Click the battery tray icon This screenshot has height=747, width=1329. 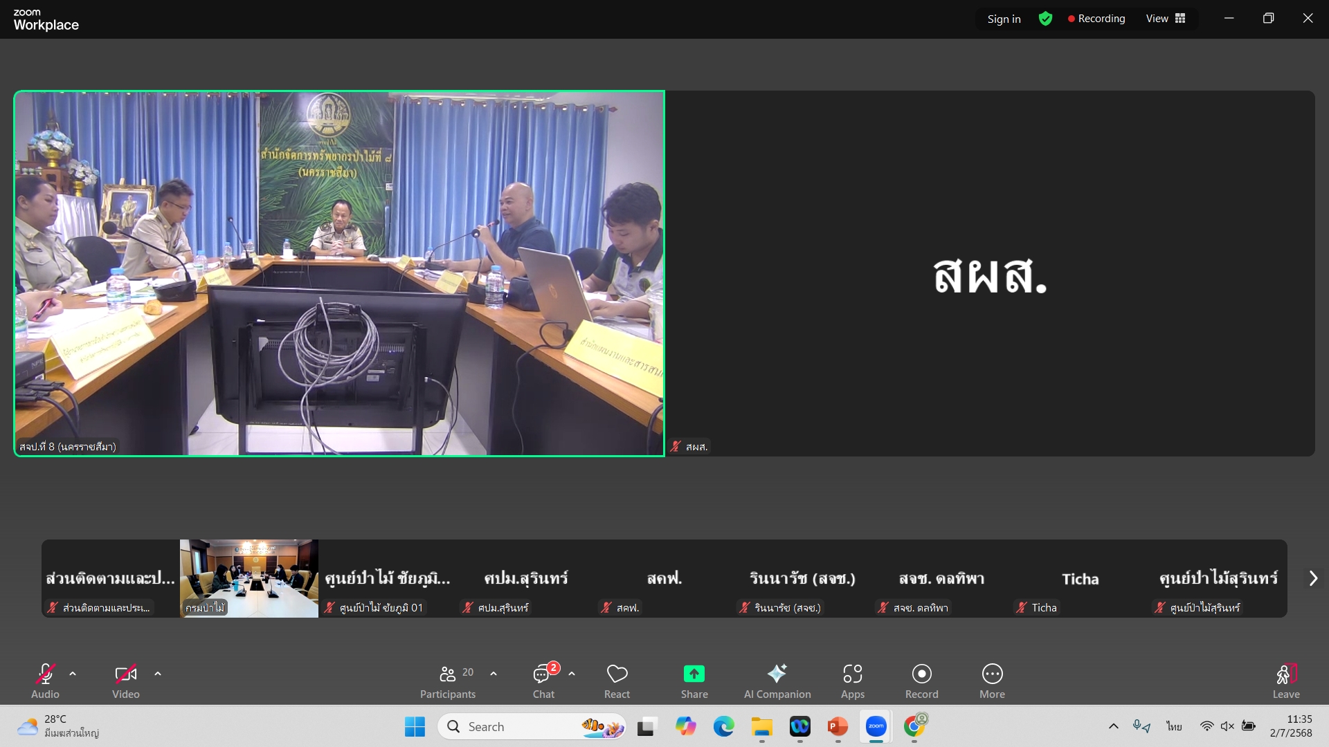point(1249,726)
